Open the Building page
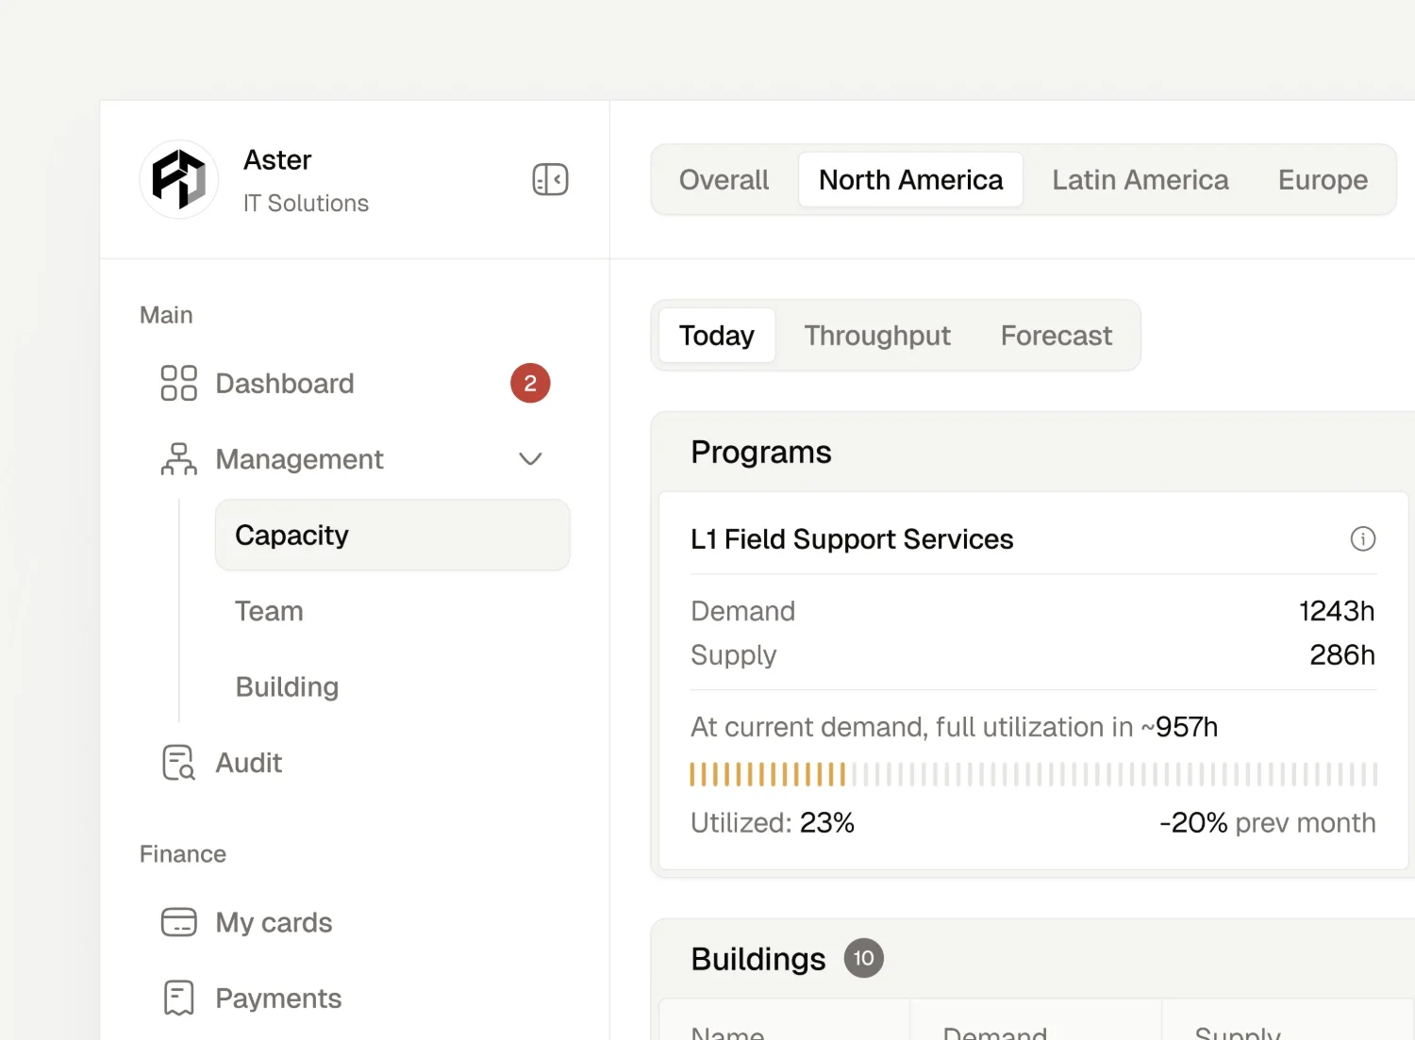The image size is (1415, 1040). pyautogui.click(x=392, y=686)
